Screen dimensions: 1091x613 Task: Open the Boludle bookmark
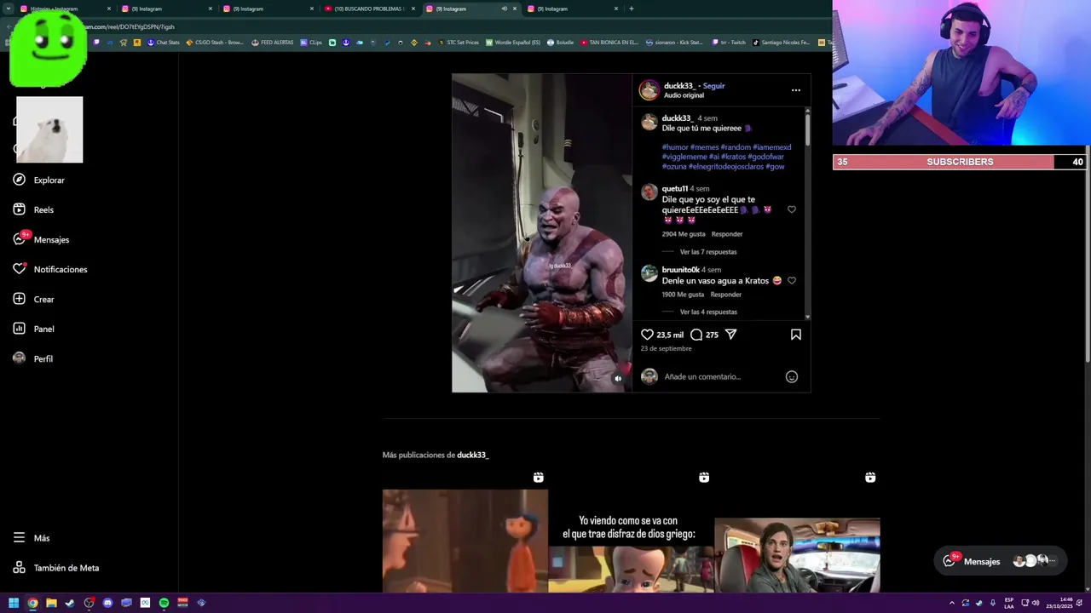click(561, 42)
